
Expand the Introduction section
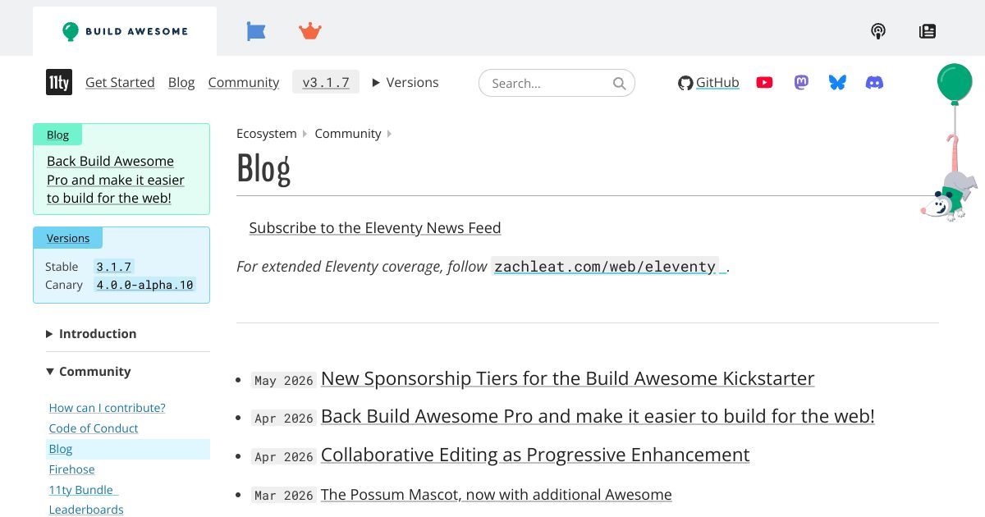point(91,333)
